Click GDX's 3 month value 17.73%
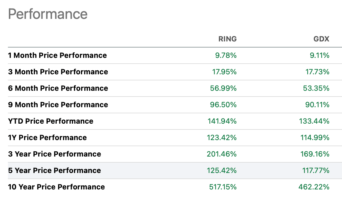Image resolution: width=342 pixels, height=201 pixels. point(317,72)
